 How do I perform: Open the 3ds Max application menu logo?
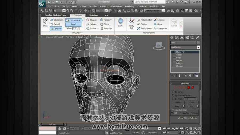coord(42,4)
